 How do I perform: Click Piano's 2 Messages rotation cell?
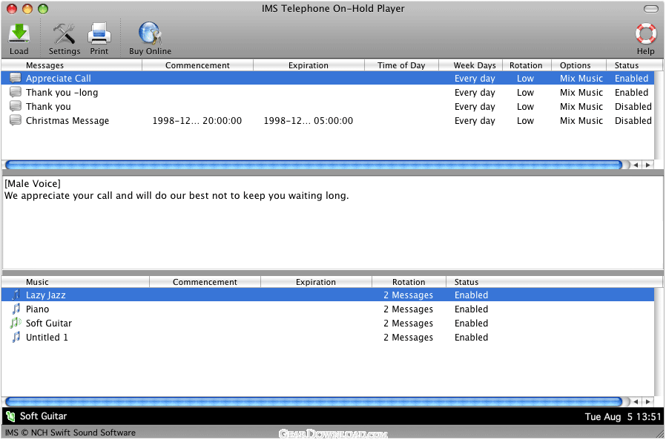[408, 309]
